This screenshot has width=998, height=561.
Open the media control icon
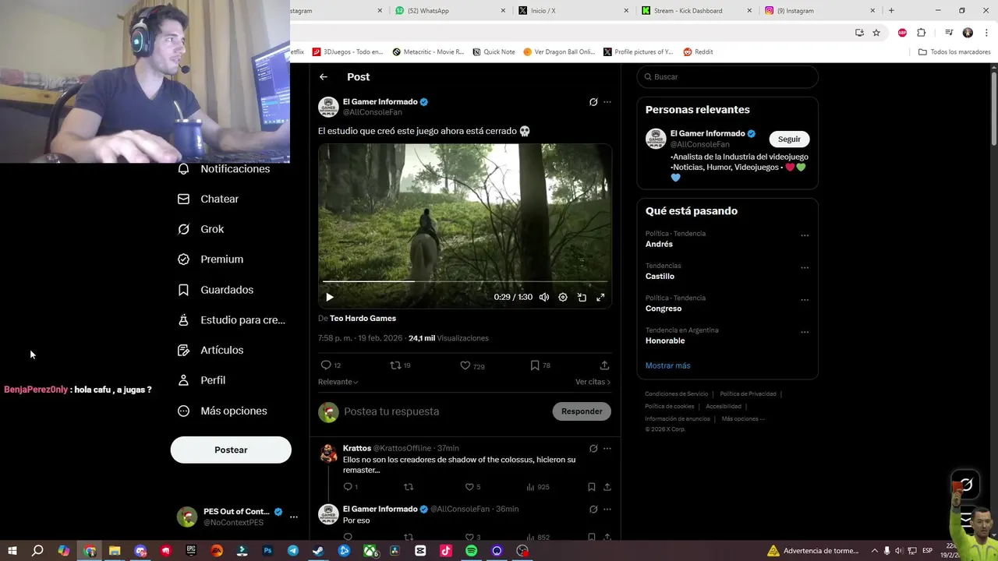click(949, 33)
